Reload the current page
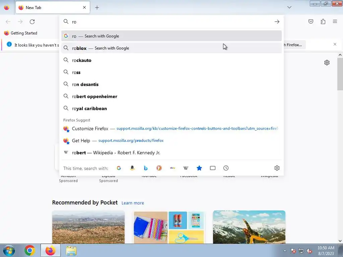The height and width of the screenshot is (257, 343). 32,22
